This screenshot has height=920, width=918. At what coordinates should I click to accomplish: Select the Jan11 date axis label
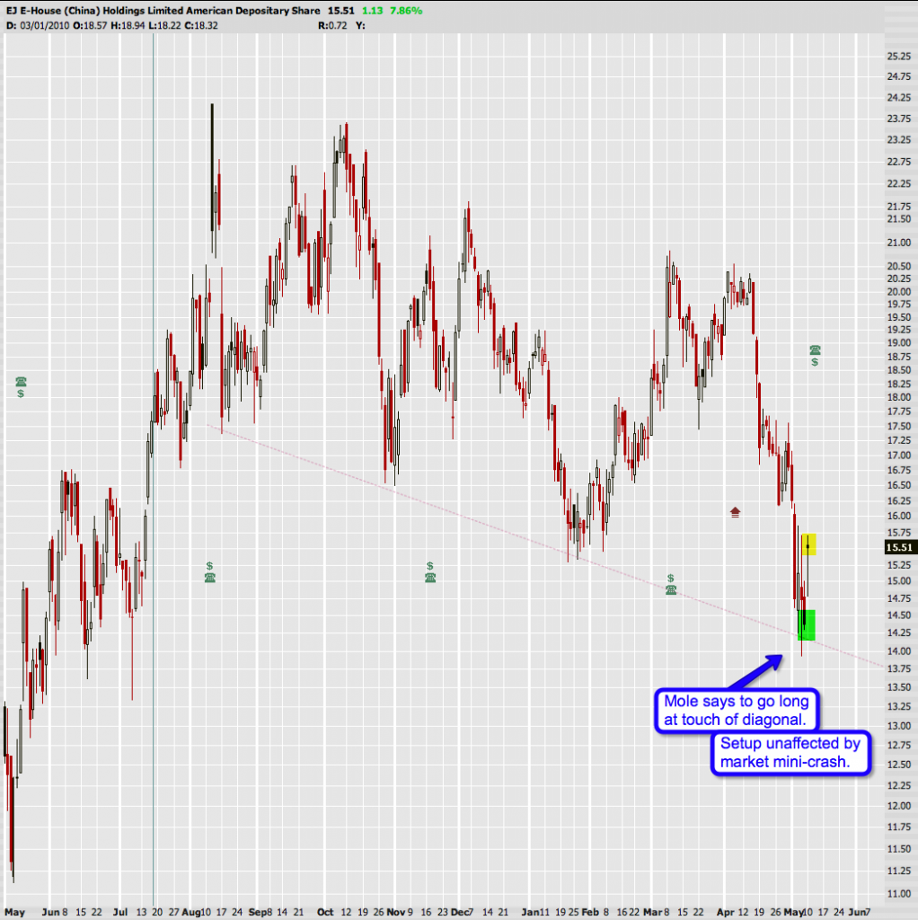(535, 912)
